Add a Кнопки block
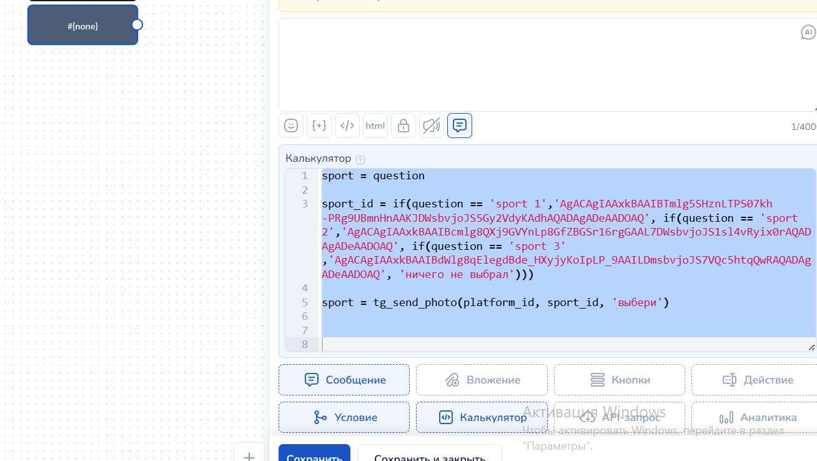Screen dimensions: 817x461 619,380
